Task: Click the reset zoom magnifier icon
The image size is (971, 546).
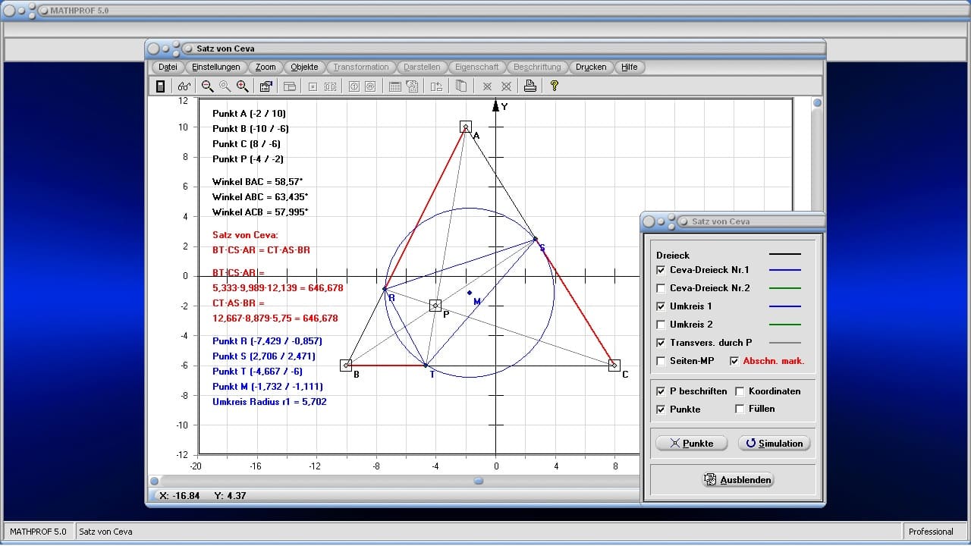Action: click(225, 86)
